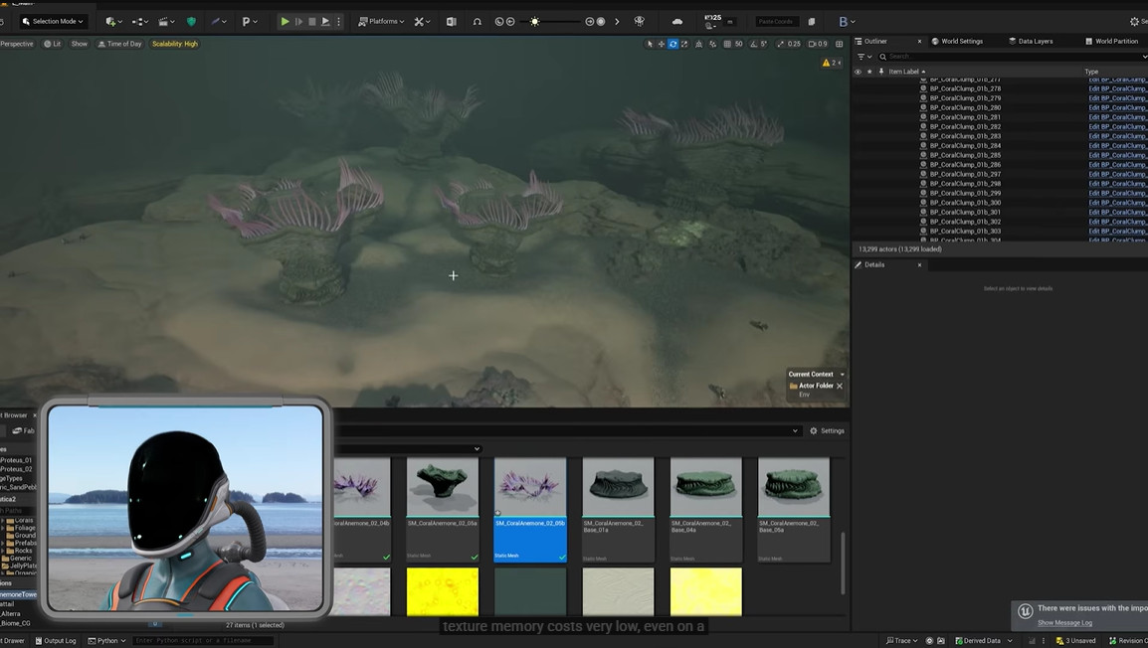Click the select object cursor tool in viewport
1148x648 pixels.
650,44
